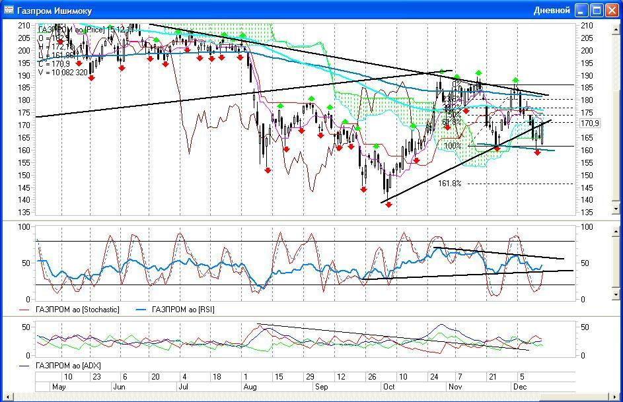Click the dark line swatch beside ADX legend

point(24,366)
